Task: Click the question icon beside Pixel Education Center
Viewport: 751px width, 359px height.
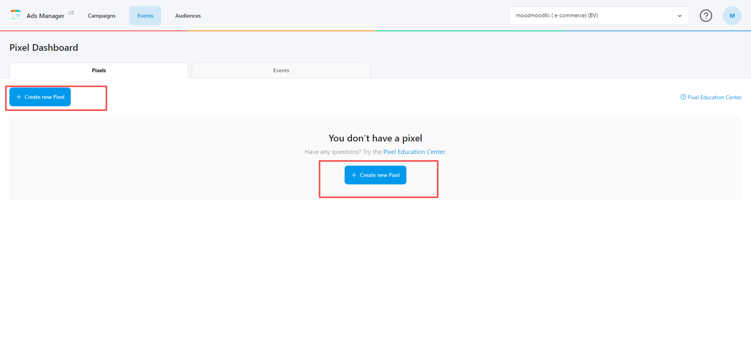Action: (x=683, y=97)
